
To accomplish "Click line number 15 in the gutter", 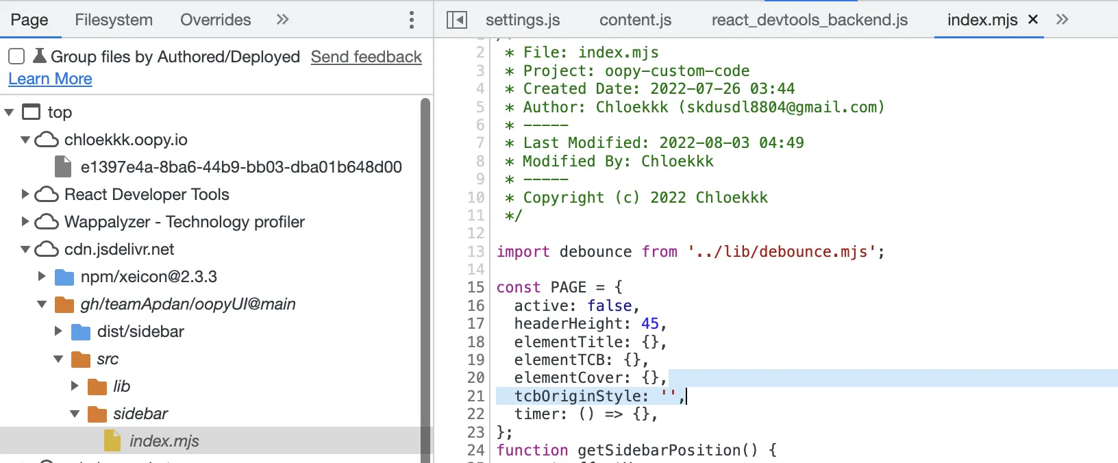I will coord(475,287).
